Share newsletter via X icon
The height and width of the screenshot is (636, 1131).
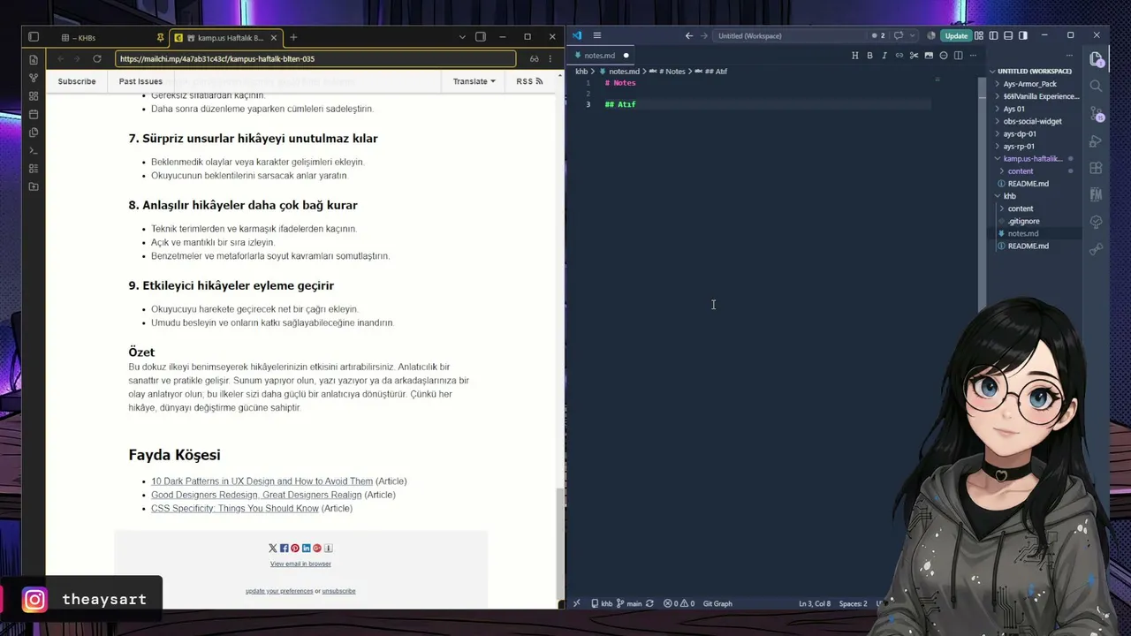[x=272, y=549]
